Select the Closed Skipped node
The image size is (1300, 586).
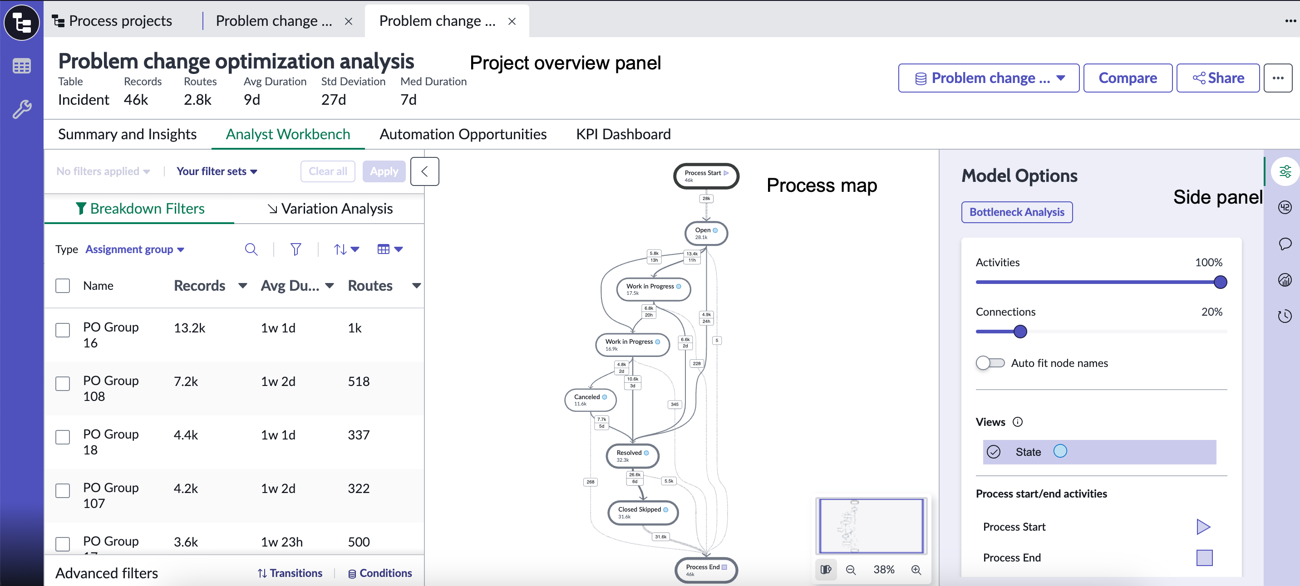tap(643, 513)
